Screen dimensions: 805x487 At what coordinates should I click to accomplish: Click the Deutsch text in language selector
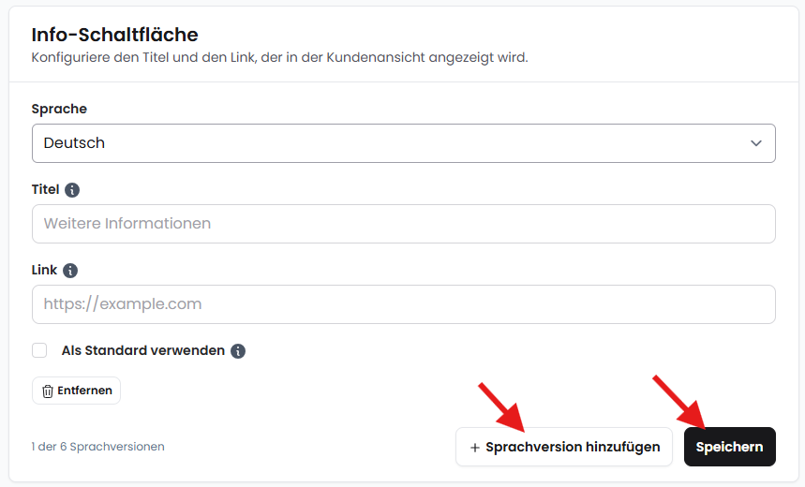pos(74,143)
